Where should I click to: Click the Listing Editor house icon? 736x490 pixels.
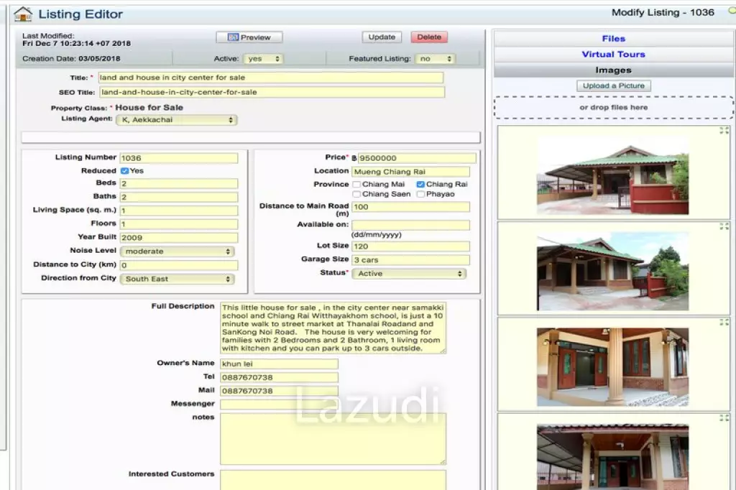[23, 14]
